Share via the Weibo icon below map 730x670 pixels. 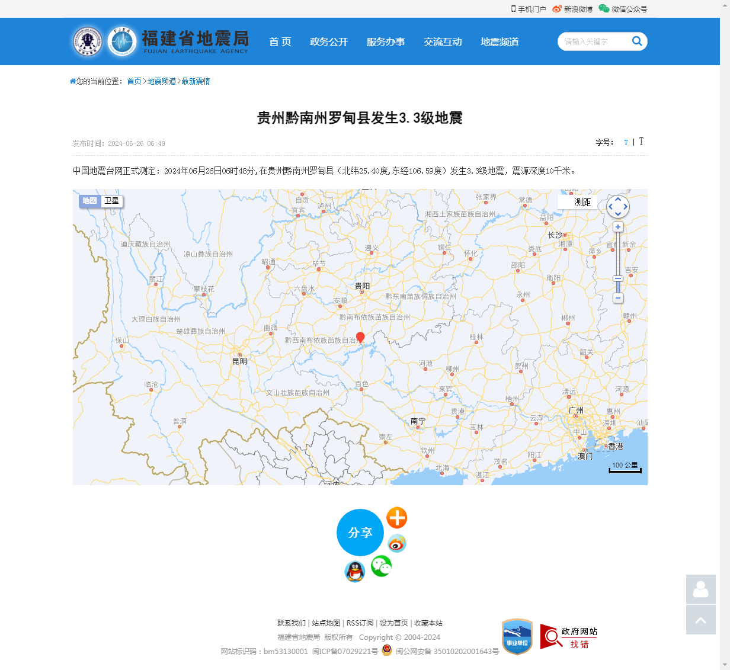[396, 543]
